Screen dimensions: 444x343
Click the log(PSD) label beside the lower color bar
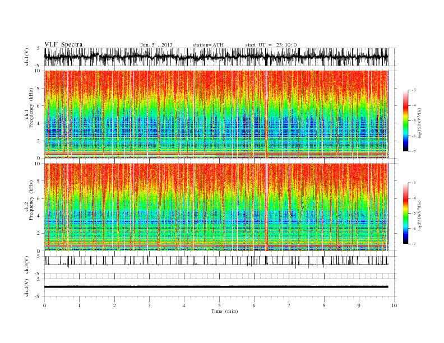(420, 216)
